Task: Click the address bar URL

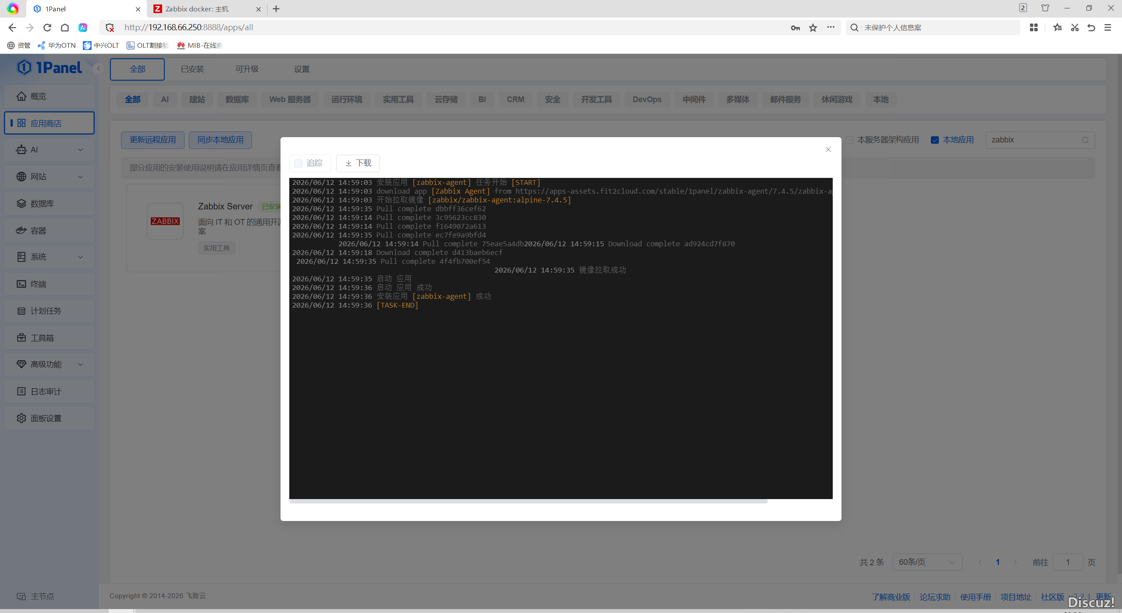Action: coord(189,28)
